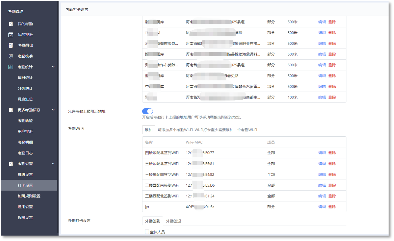Check the 全体人员 checkbox
The image size is (394, 241).
(147, 232)
